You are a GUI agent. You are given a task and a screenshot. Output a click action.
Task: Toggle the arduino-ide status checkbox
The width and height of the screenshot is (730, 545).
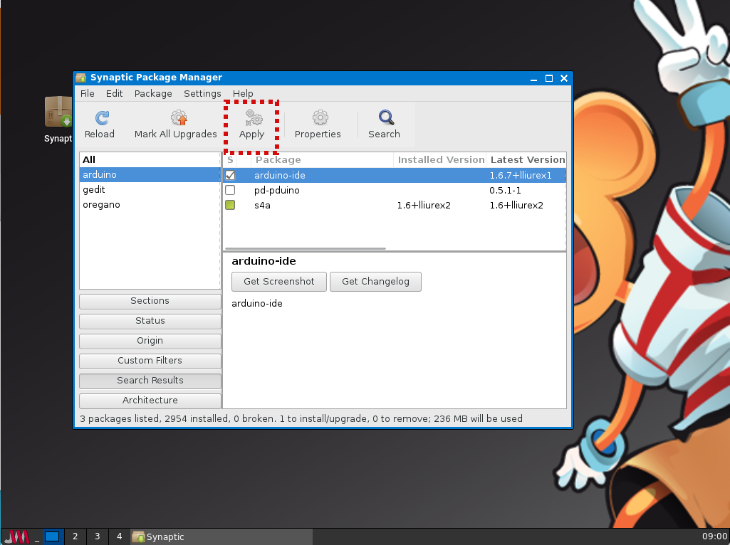(x=230, y=175)
